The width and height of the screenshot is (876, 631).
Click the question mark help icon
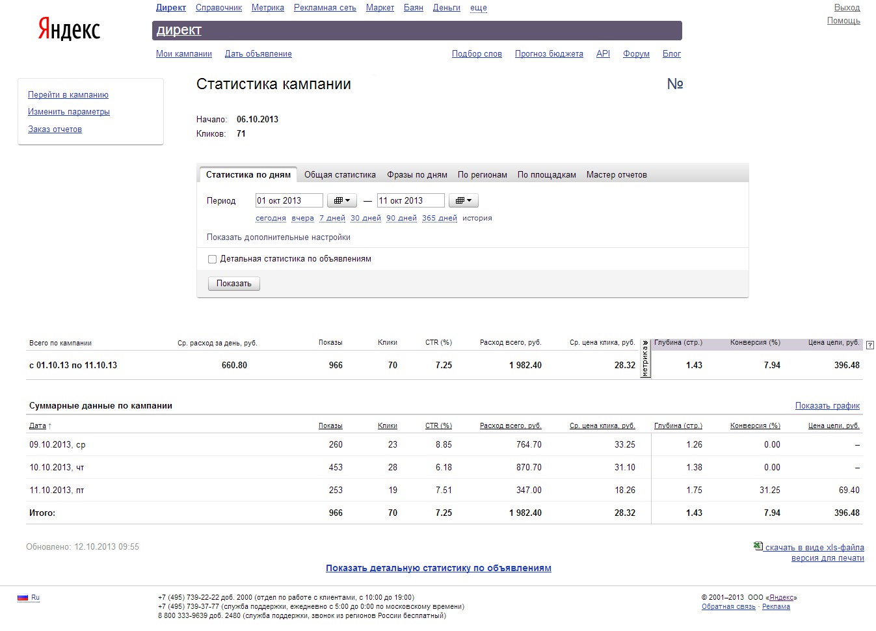coord(871,345)
